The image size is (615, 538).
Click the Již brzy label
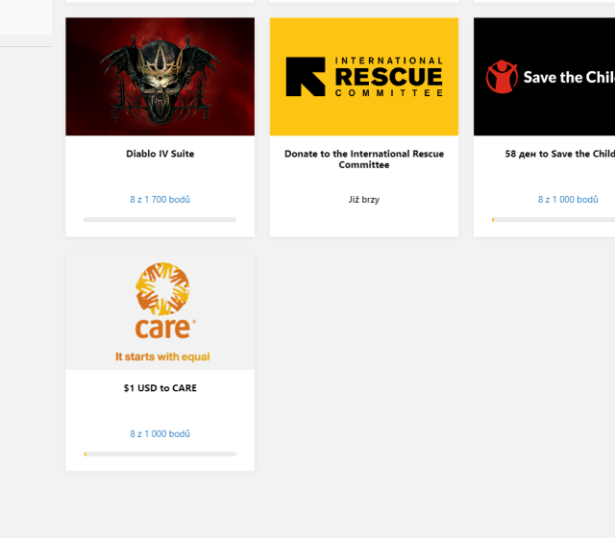(364, 200)
